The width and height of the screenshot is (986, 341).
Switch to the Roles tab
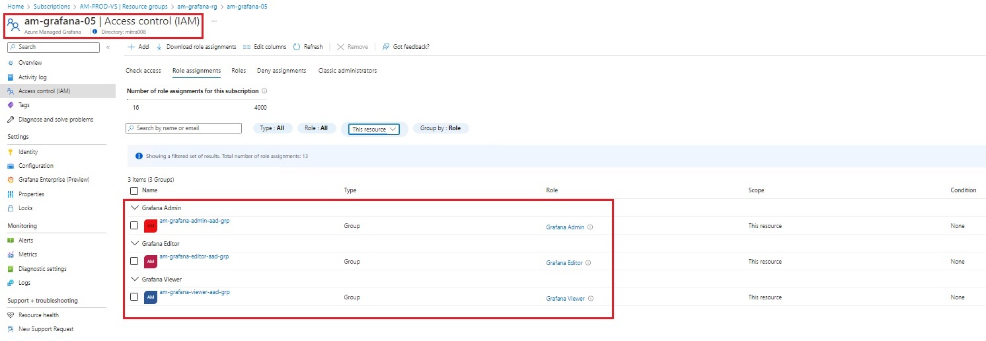coord(239,71)
